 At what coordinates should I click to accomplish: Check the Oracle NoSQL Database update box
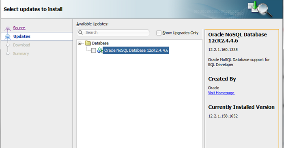pos(93,51)
